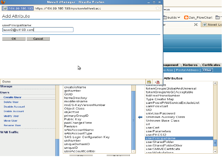The width and height of the screenshot is (222, 157).
Task: Click the popup URL address text
Action: (x=68, y=8)
